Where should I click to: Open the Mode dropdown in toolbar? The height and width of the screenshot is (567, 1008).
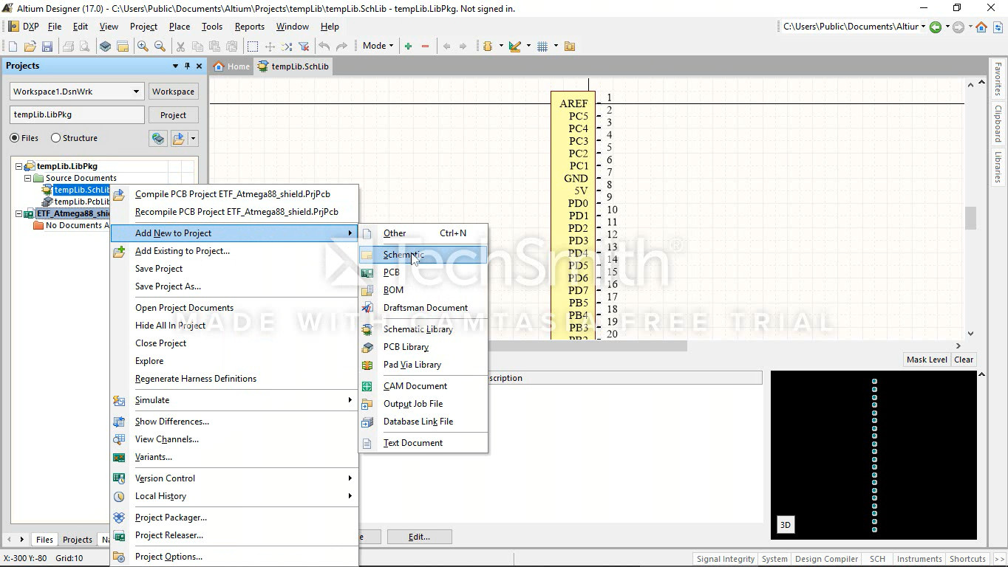click(x=378, y=46)
